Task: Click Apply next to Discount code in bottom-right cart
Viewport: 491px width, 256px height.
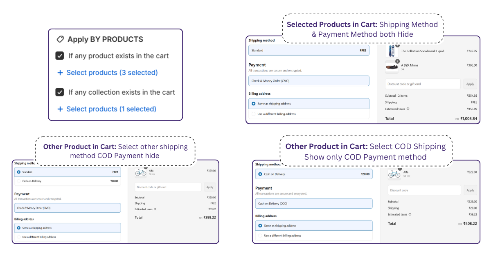Action: [x=471, y=190]
